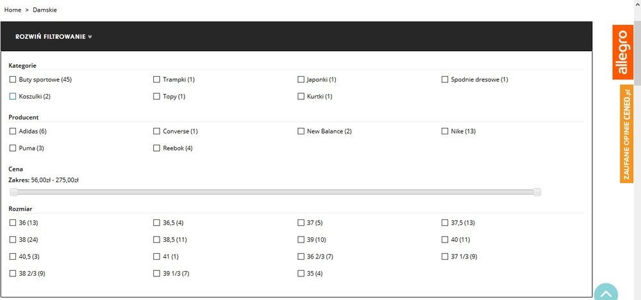The width and height of the screenshot is (641, 300).
Task: Tick the size 40,5 (3) checkbox
Action: tap(13, 257)
